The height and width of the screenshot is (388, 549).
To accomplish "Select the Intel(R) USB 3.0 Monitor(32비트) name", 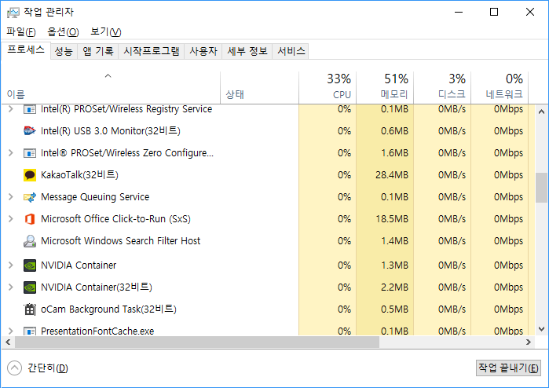I will click(x=111, y=131).
